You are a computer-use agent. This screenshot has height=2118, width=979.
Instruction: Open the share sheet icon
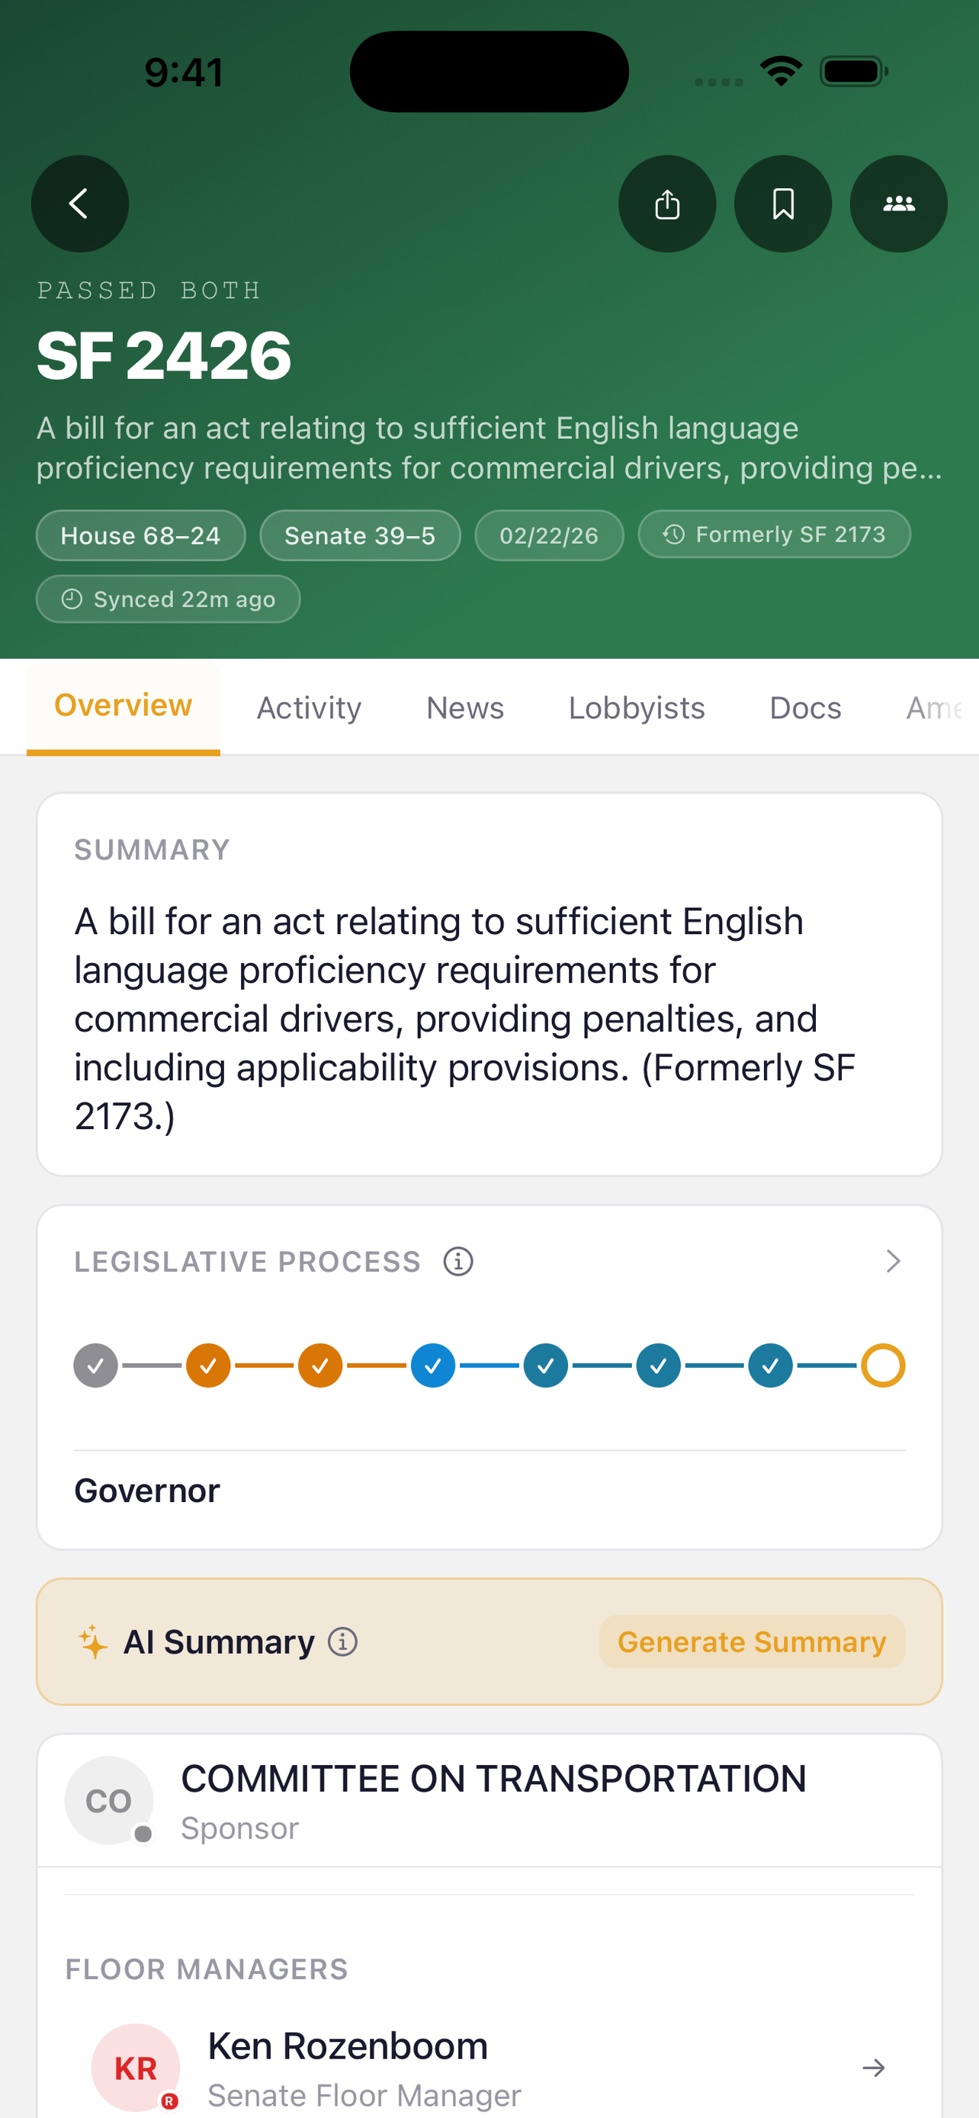666,204
